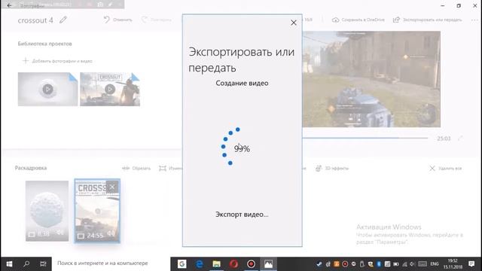Viewport: 482px width, 271px height.
Task: Open Opera browser from the taskbar
Action: (x=233, y=264)
